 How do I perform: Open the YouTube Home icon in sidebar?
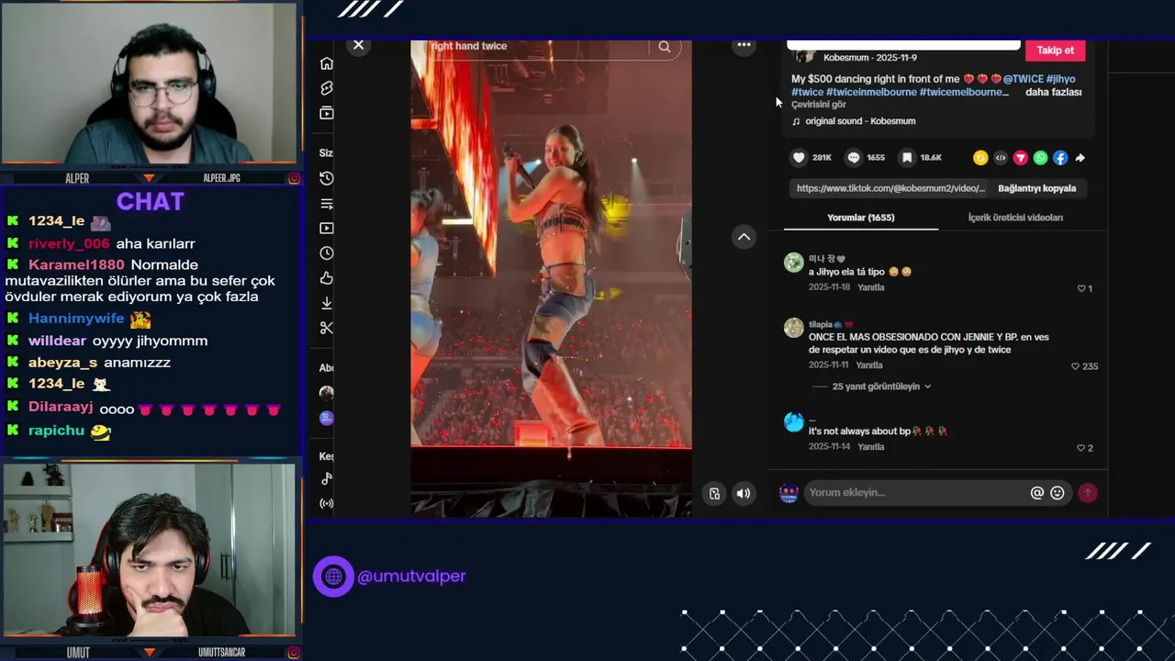(x=327, y=63)
